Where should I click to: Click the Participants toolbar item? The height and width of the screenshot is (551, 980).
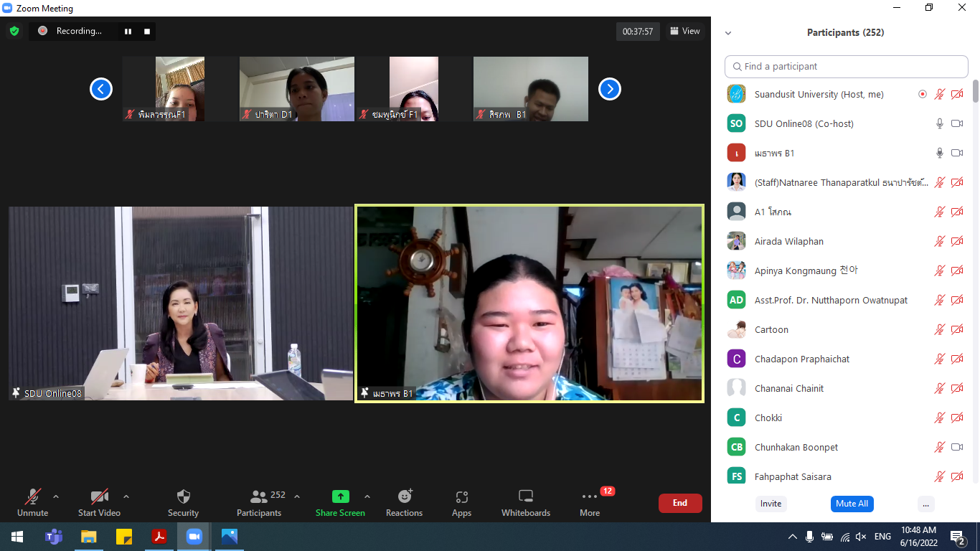pos(260,502)
